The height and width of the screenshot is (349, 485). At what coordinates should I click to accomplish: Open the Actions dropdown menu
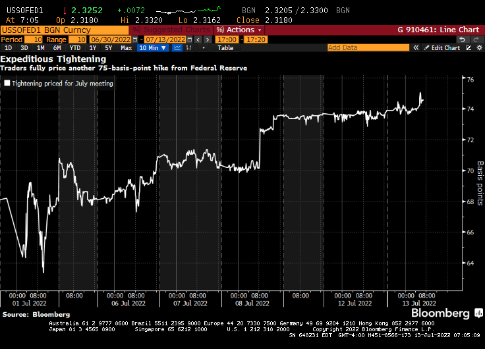pyautogui.click(x=239, y=30)
